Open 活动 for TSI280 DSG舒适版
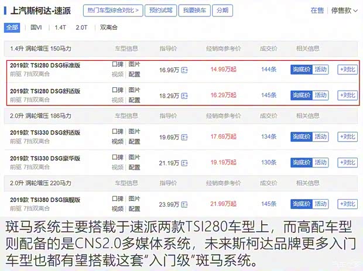This screenshot has width=363, height=271. click(320, 95)
